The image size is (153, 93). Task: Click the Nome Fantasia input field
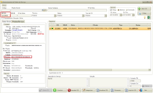click(67, 10)
